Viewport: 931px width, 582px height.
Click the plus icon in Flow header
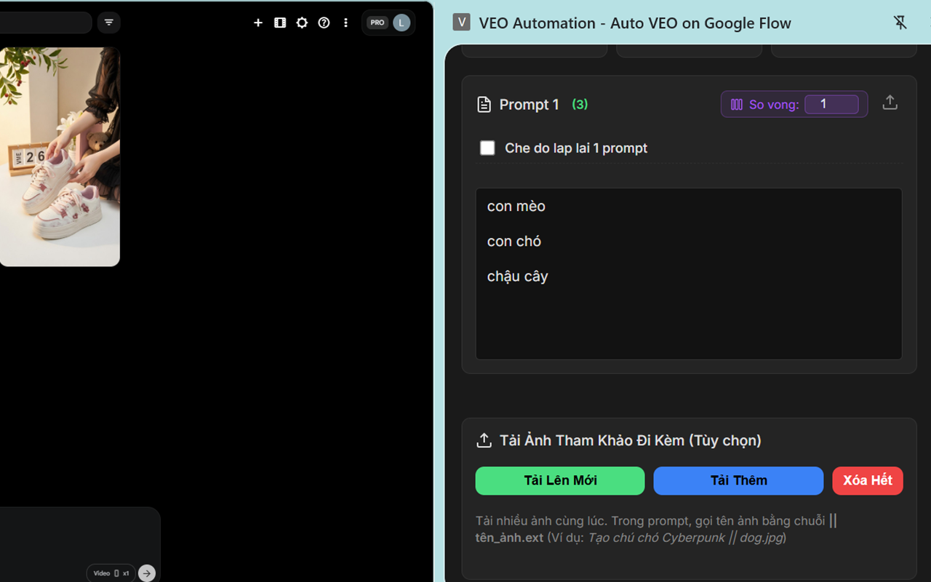coord(258,23)
